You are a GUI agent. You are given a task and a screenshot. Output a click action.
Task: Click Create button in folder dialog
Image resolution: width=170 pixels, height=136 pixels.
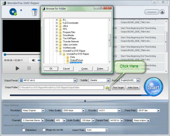pos(85,69)
